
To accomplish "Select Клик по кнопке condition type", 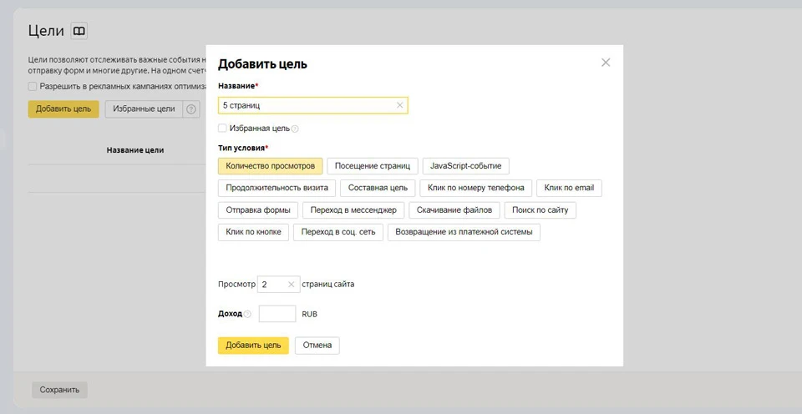I will click(253, 232).
